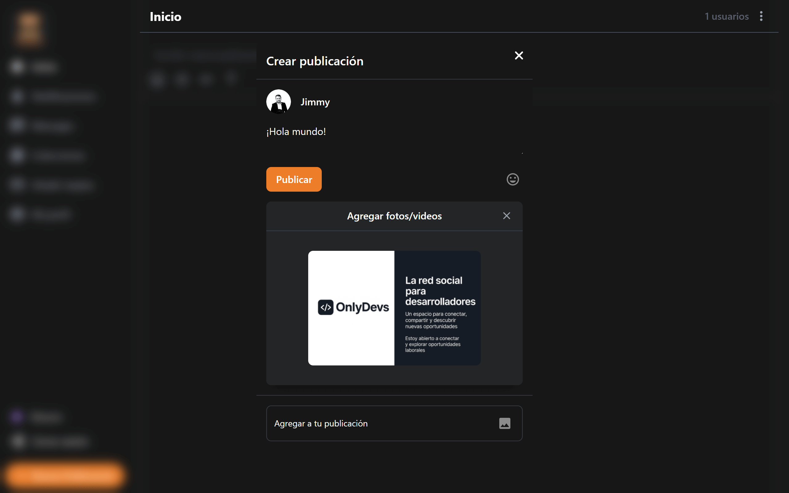Select the OnlyDevs image preview thumbnail
The width and height of the screenshot is (789, 493).
(394, 308)
